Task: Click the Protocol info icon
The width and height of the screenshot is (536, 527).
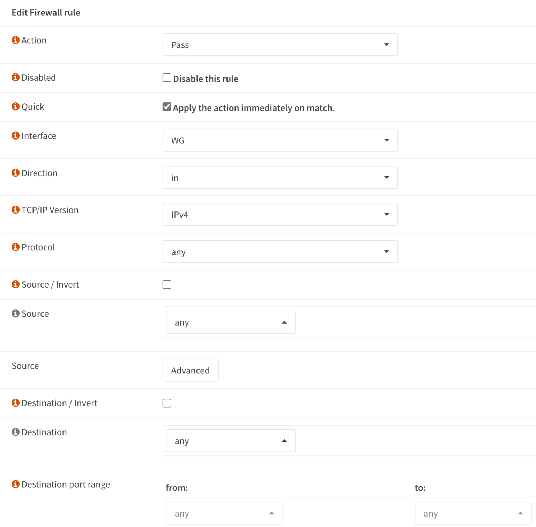Action: pos(15,247)
